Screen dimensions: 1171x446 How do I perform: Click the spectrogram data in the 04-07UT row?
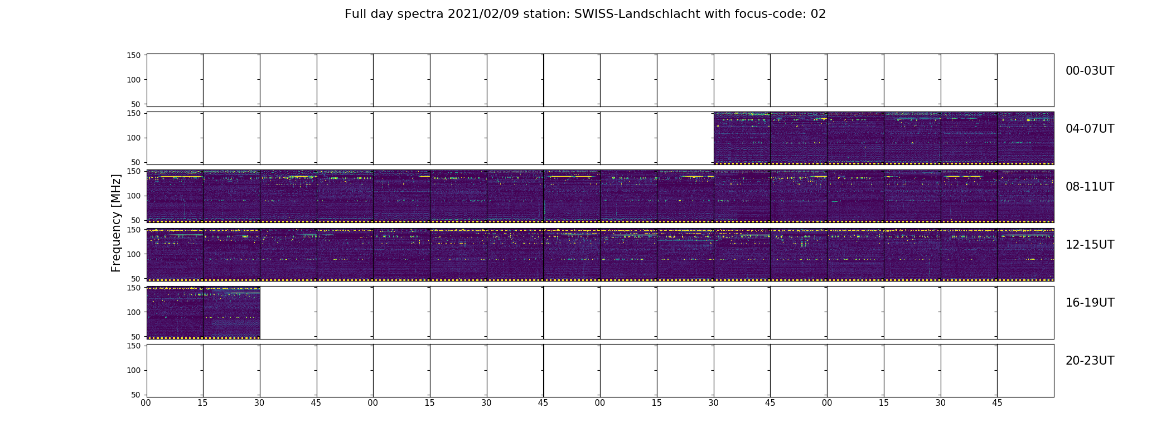pos(884,138)
